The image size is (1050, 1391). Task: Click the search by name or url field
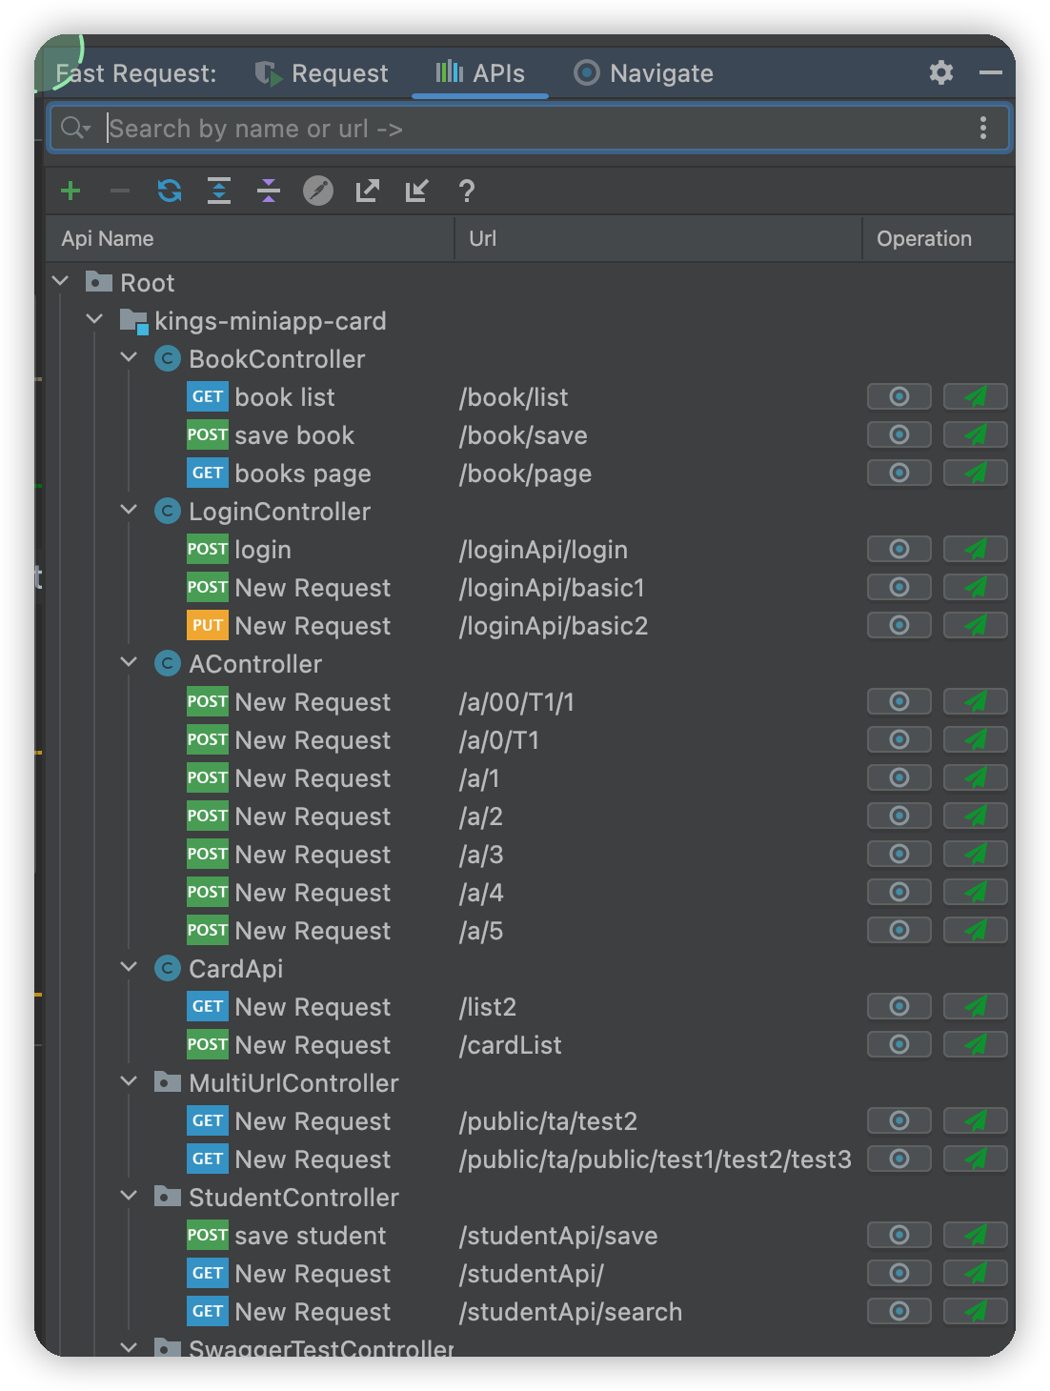pos(534,129)
